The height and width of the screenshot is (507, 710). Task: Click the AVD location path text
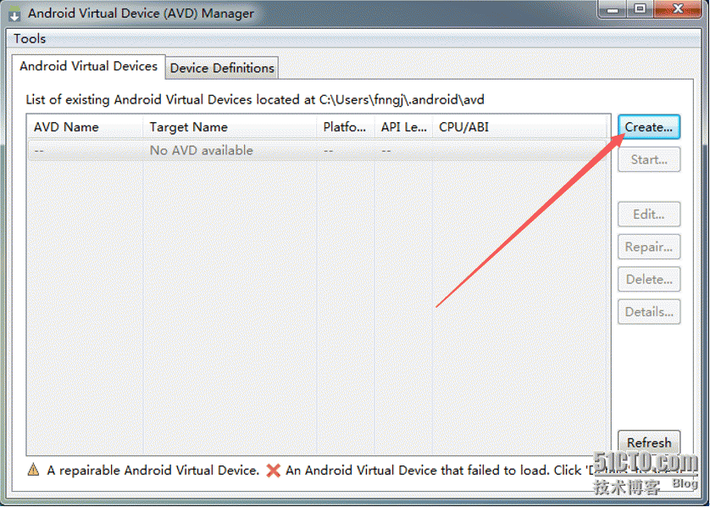coord(402,99)
